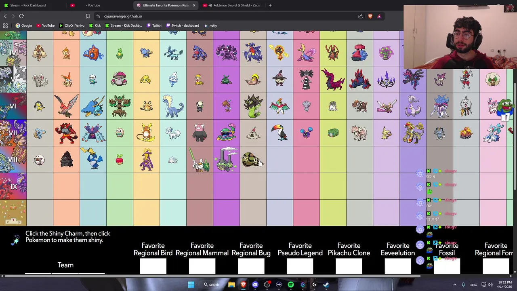Pick Spiritomb in the ghost column

[x=386, y=53]
